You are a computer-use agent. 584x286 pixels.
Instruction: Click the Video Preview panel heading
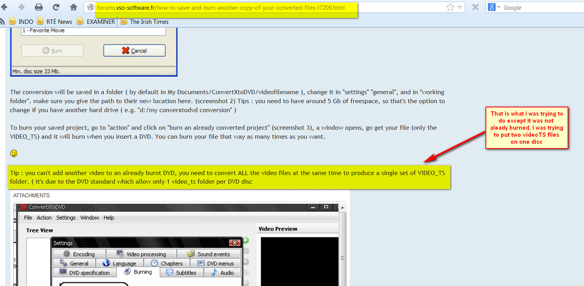tap(278, 229)
